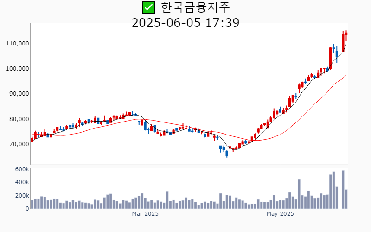Click the Mar 2025 date axis label
This screenshot has width=371, height=232.
coord(145,214)
